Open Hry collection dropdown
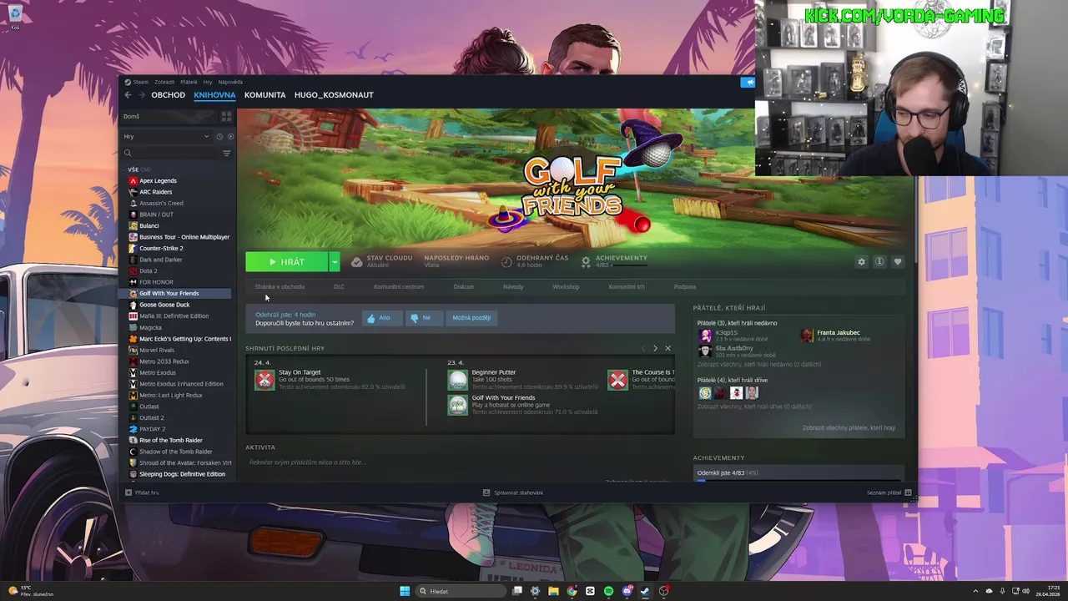Viewport: 1068px width, 601px height. coord(167,136)
